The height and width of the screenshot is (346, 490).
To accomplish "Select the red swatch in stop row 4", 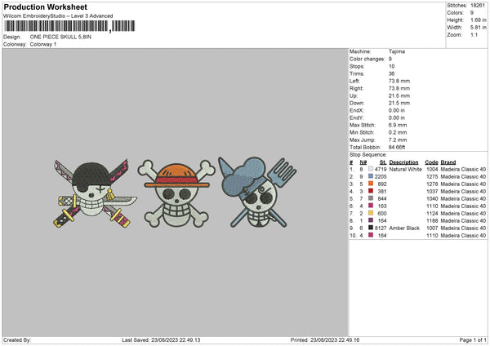I will coord(371,191).
